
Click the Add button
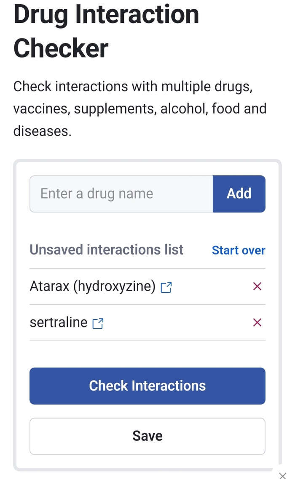(x=239, y=194)
